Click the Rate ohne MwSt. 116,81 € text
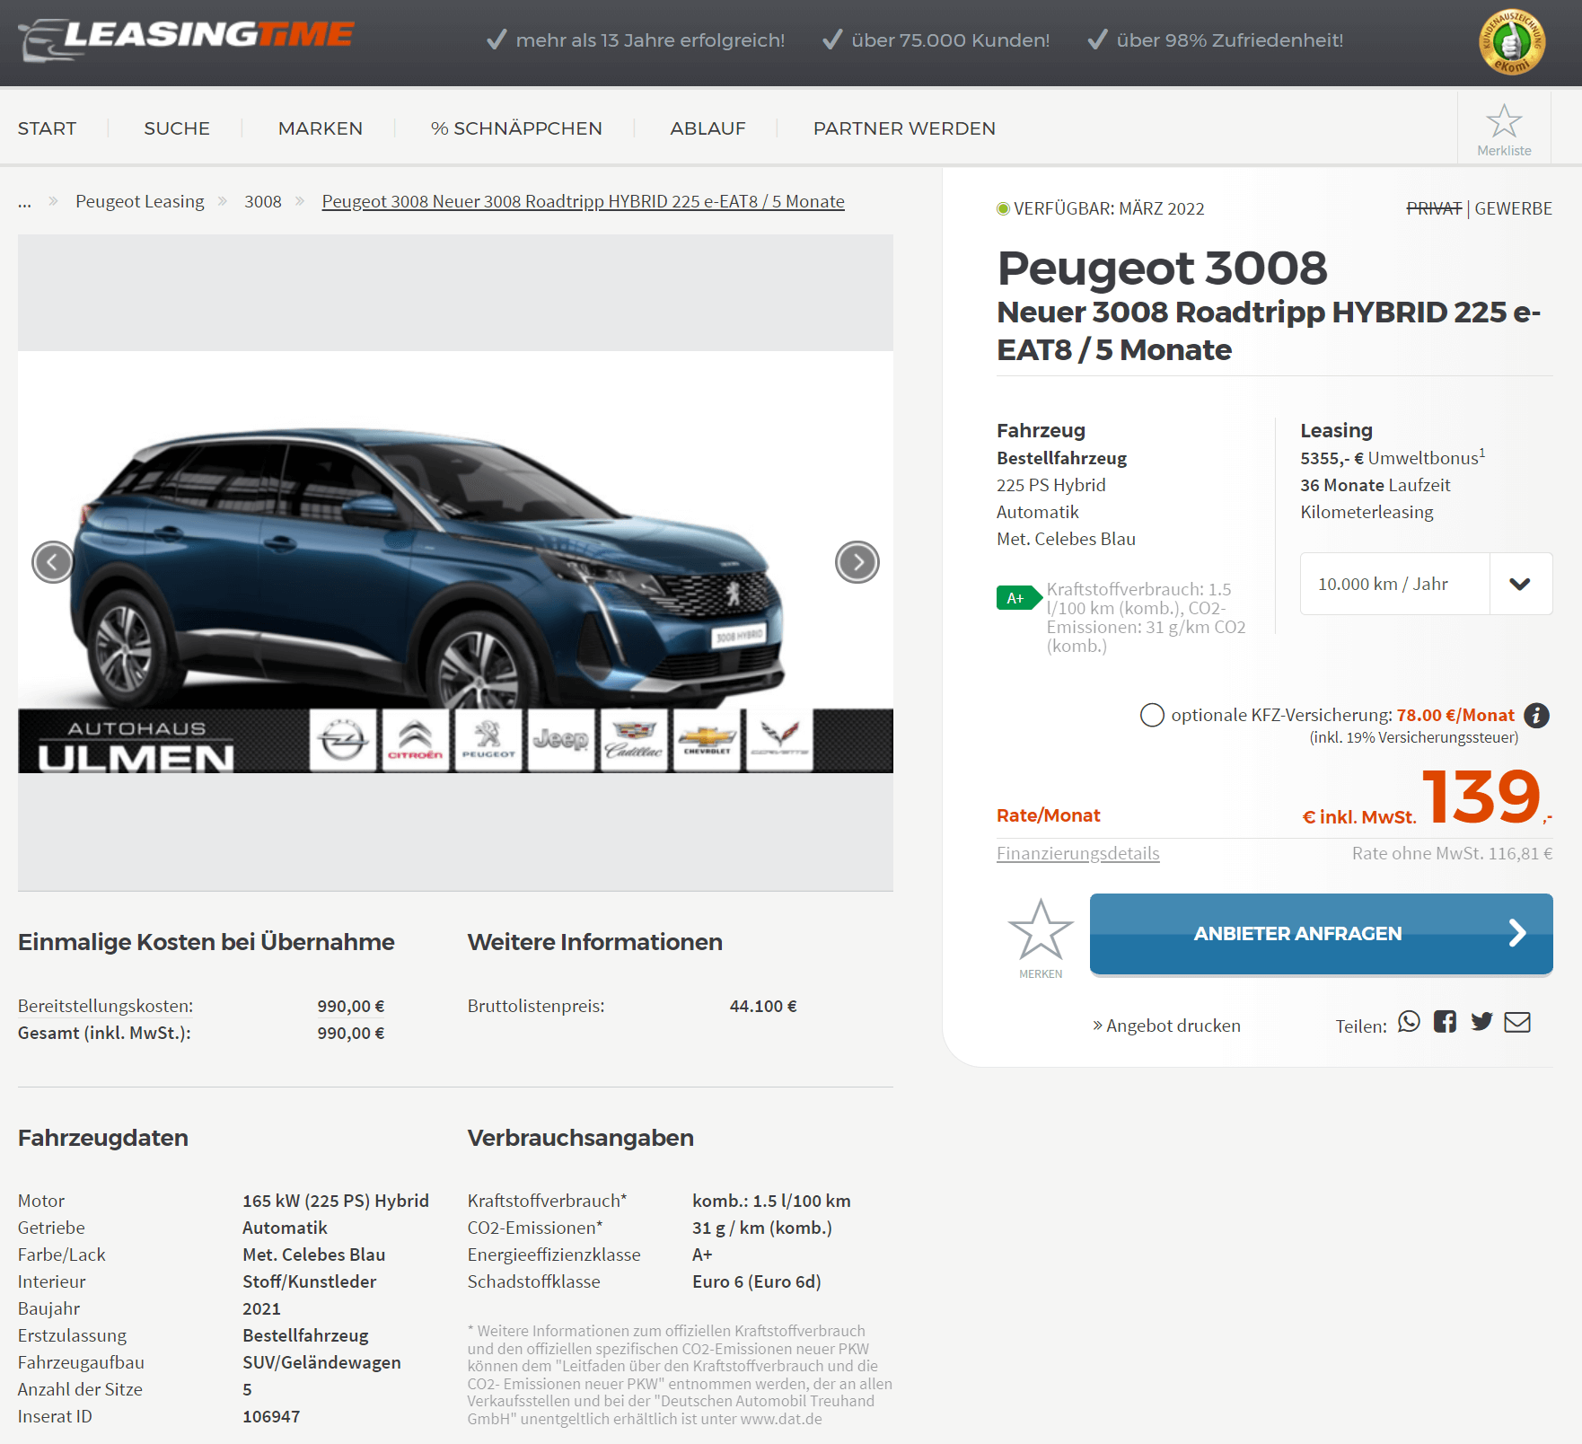Image resolution: width=1582 pixels, height=1444 pixels. pyautogui.click(x=1452, y=853)
